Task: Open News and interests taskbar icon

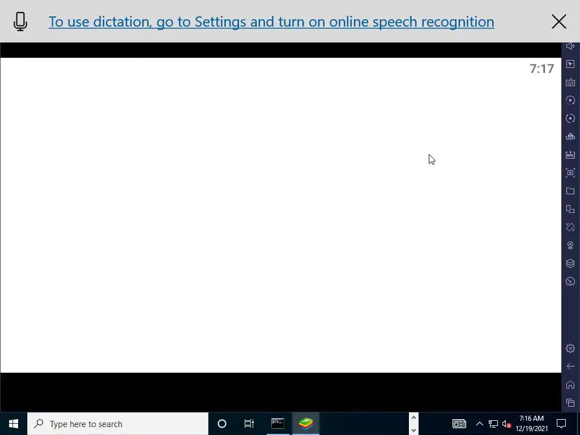Action: tap(459, 424)
